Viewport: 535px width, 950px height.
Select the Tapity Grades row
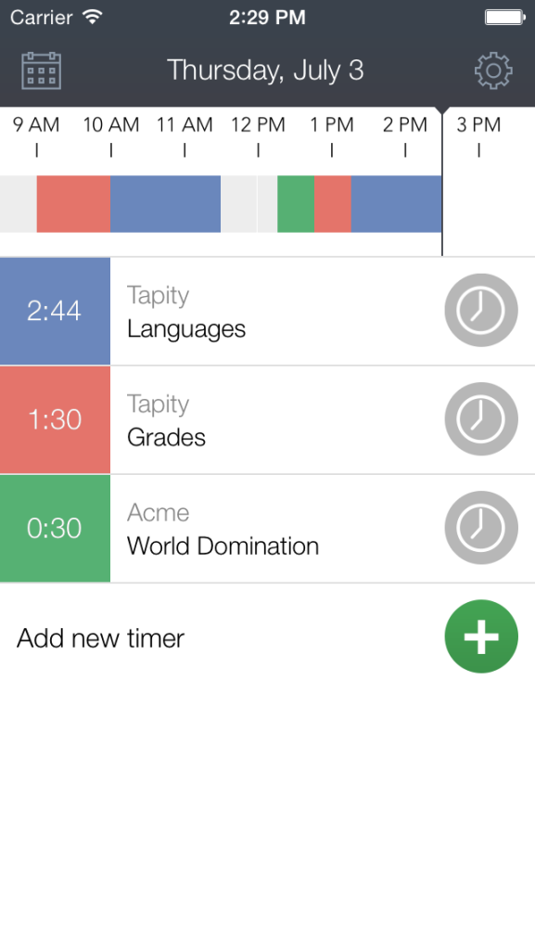pyautogui.click(x=267, y=419)
